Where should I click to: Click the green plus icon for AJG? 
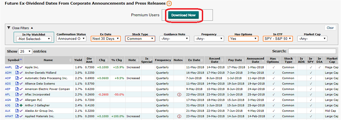click(21, 106)
